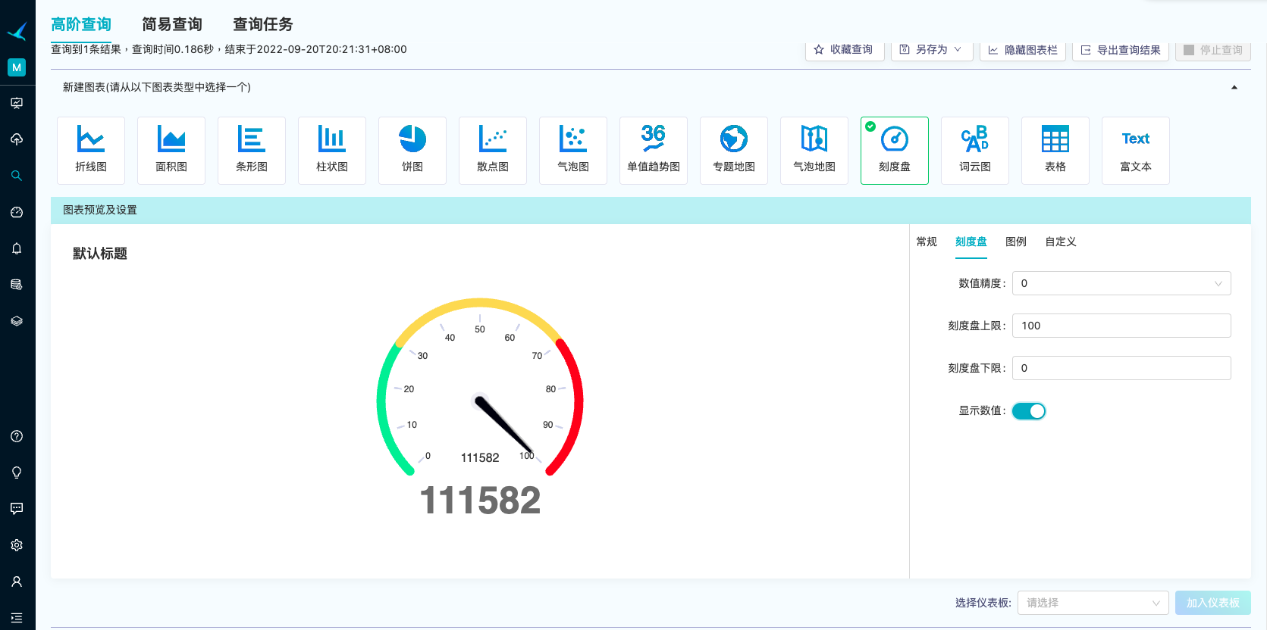Select the gauge (刻度盘) chart type
Screen dimensions: 1267x630
[x=895, y=151]
